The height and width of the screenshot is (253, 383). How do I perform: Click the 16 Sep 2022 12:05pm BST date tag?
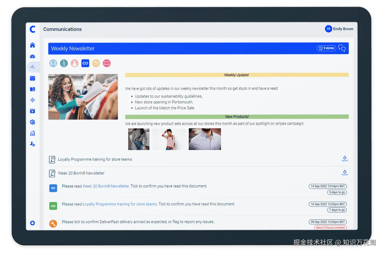click(328, 204)
